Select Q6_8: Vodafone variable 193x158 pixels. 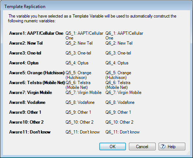pyautogui.click(x=120, y=102)
